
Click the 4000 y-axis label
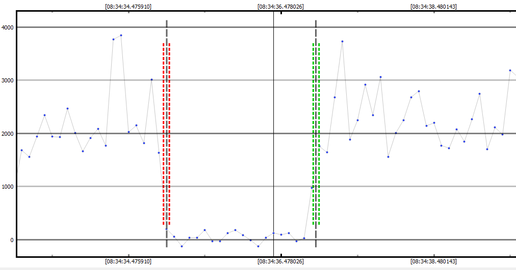click(x=8, y=27)
